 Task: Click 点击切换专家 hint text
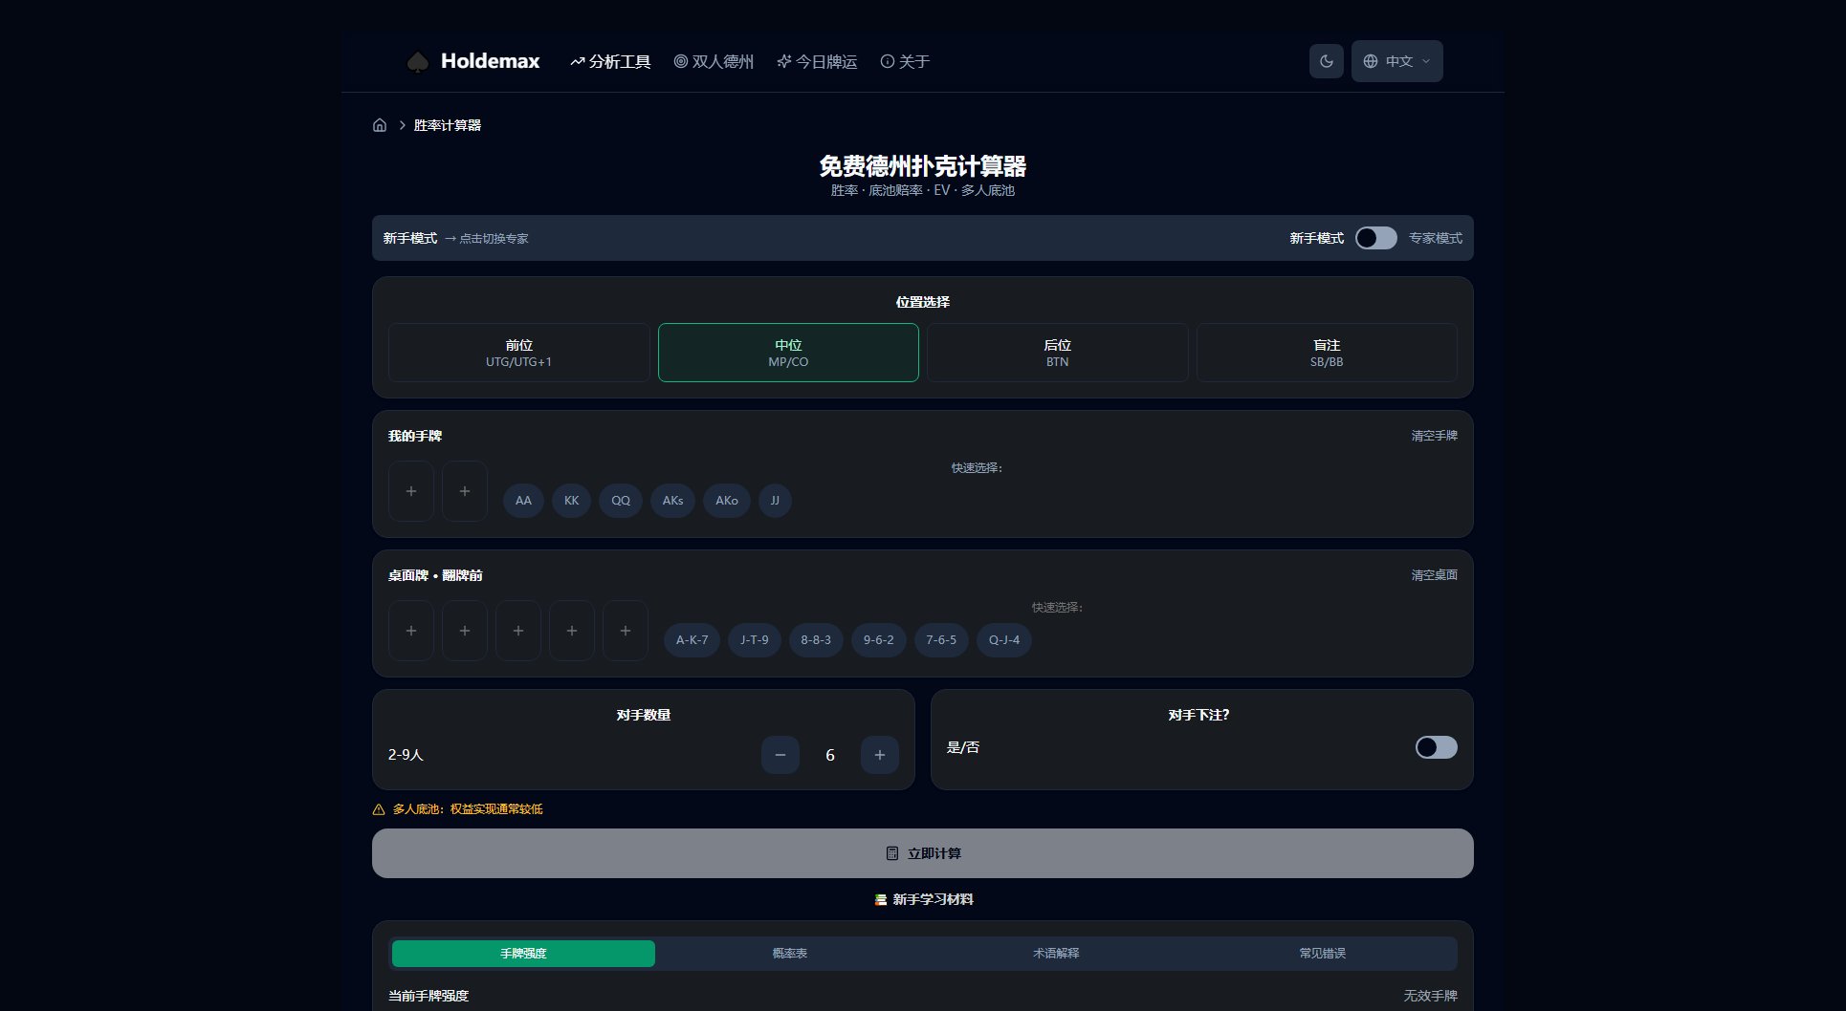(x=494, y=239)
